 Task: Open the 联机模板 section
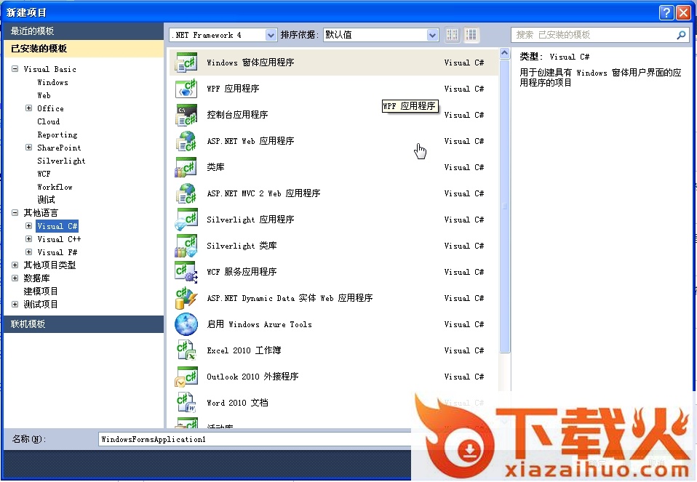coord(84,324)
